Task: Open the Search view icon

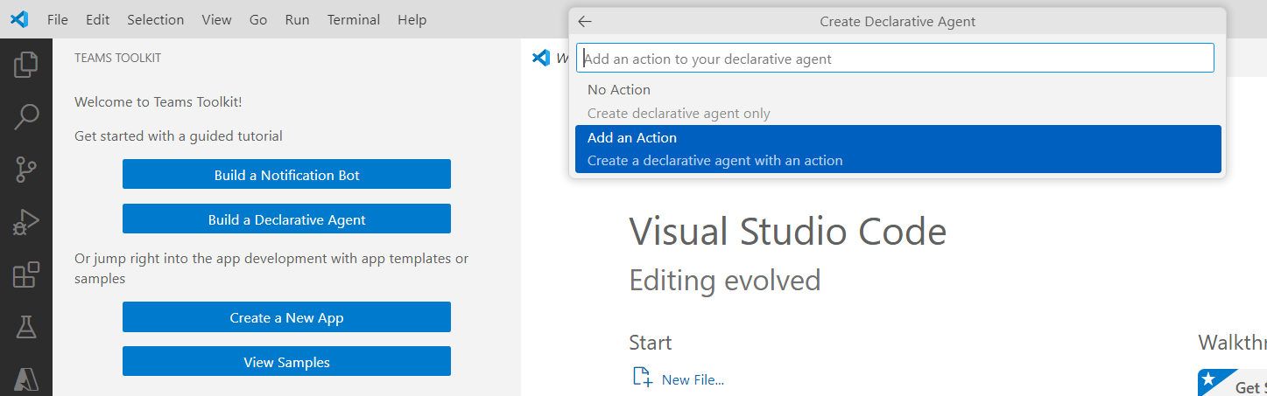Action: [26, 116]
